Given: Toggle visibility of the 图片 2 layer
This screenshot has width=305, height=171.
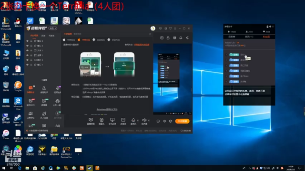Looking at the screenshot, I should [x=28, y=60].
